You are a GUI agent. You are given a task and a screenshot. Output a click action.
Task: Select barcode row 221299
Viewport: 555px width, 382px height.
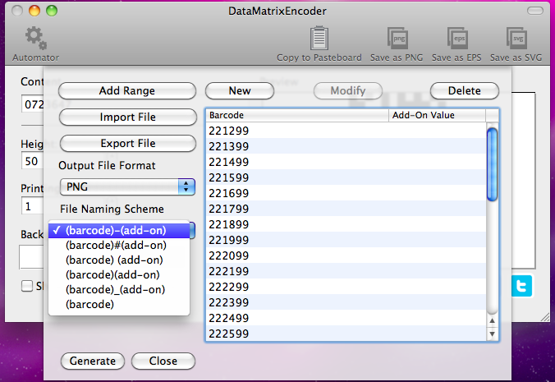(x=346, y=131)
